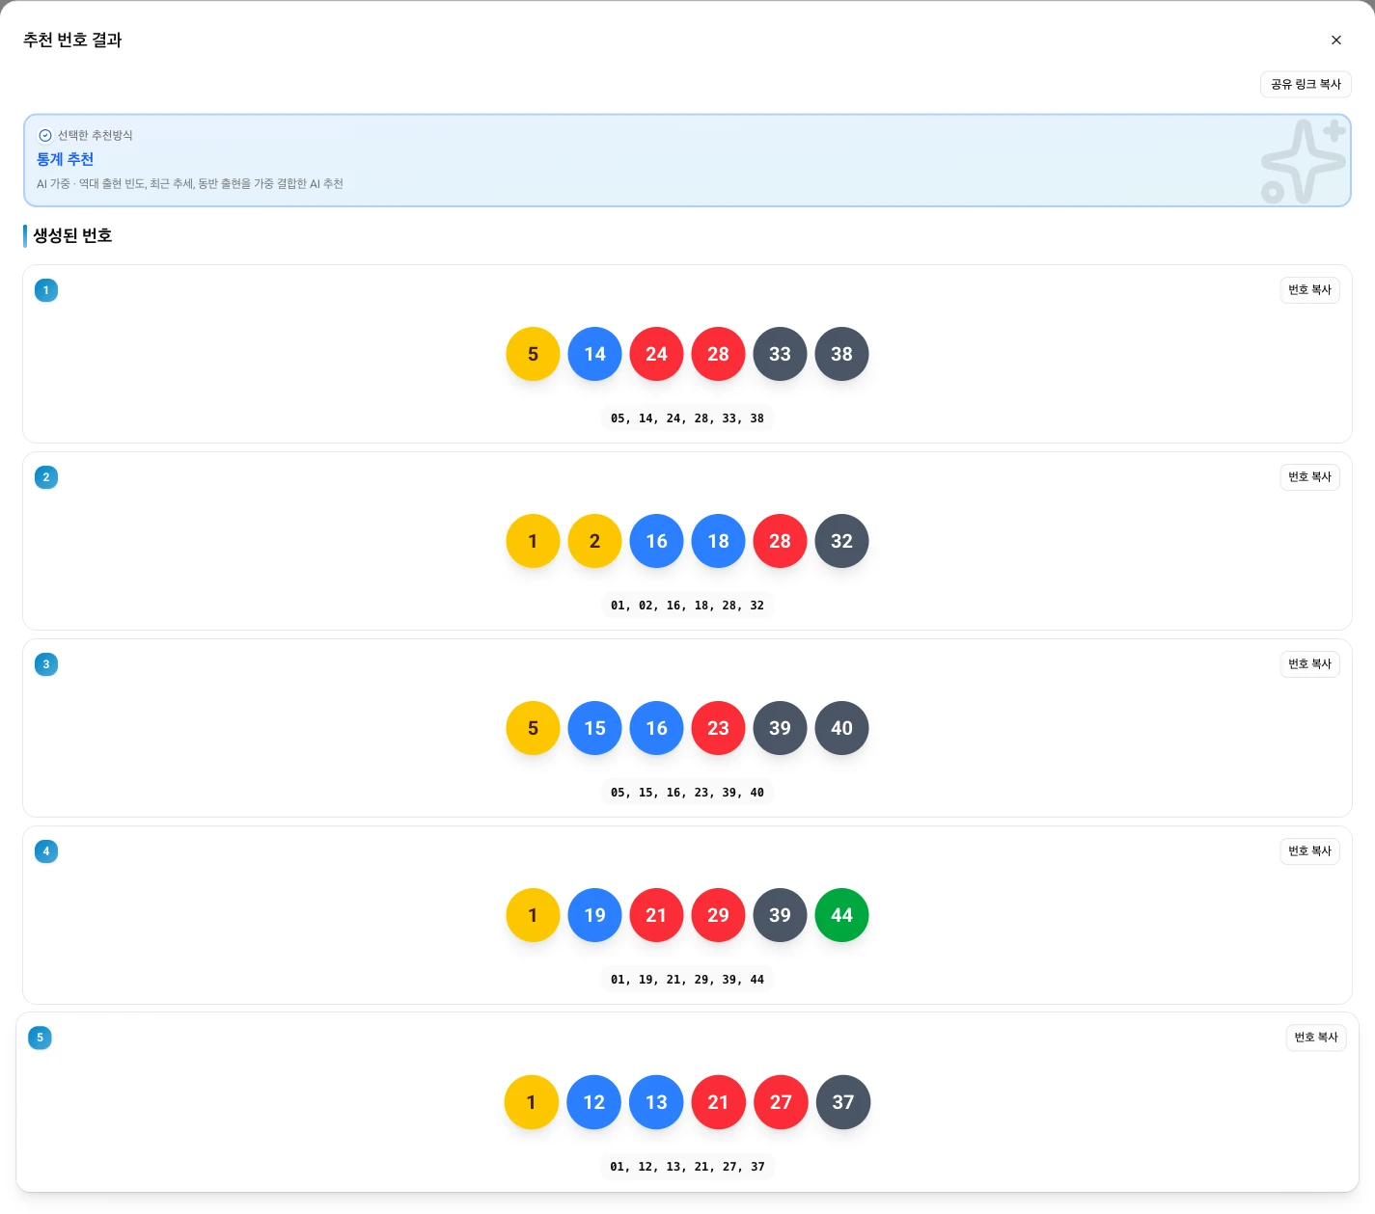1375x1214 pixels.
Task: Click the sparkle star icon in the banner
Action: coord(1303,161)
